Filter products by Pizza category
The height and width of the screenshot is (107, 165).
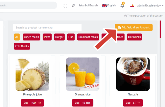pos(47,37)
